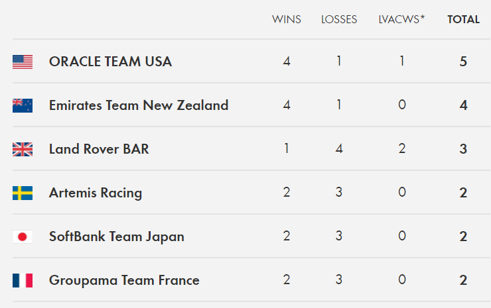This screenshot has height=308, width=491.
Task: Select the TOTAL column header
Action: click(x=463, y=19)
